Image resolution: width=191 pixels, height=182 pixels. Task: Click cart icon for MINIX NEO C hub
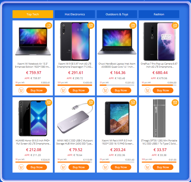tap(63, 167)
